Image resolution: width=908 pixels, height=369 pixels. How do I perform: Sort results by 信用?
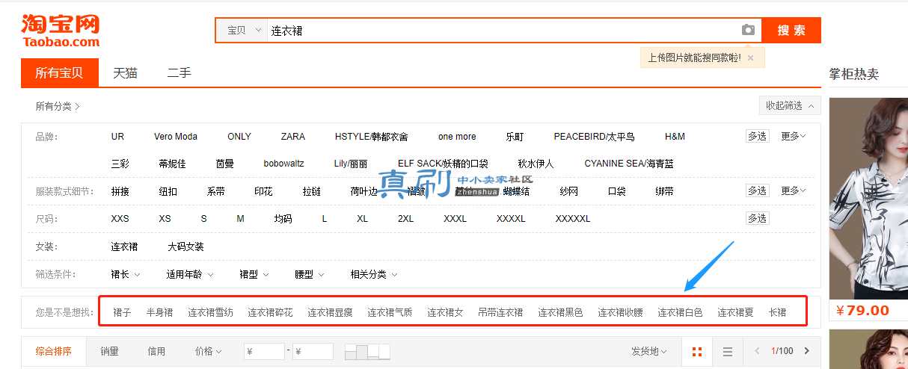[156, 351]
